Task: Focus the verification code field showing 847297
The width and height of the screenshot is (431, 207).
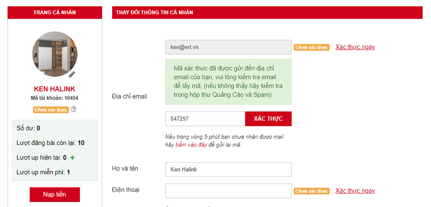Action: (205, 119)
